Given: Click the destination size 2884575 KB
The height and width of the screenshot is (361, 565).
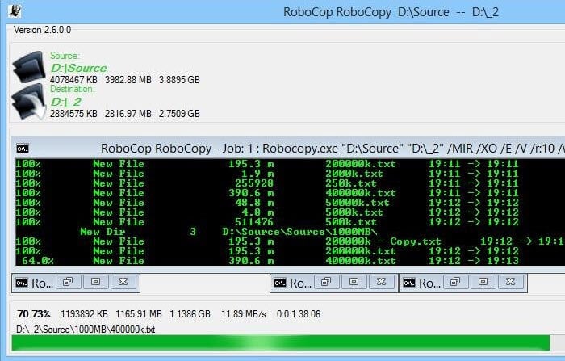Looking at the screenshot, I should pos(73,114).
